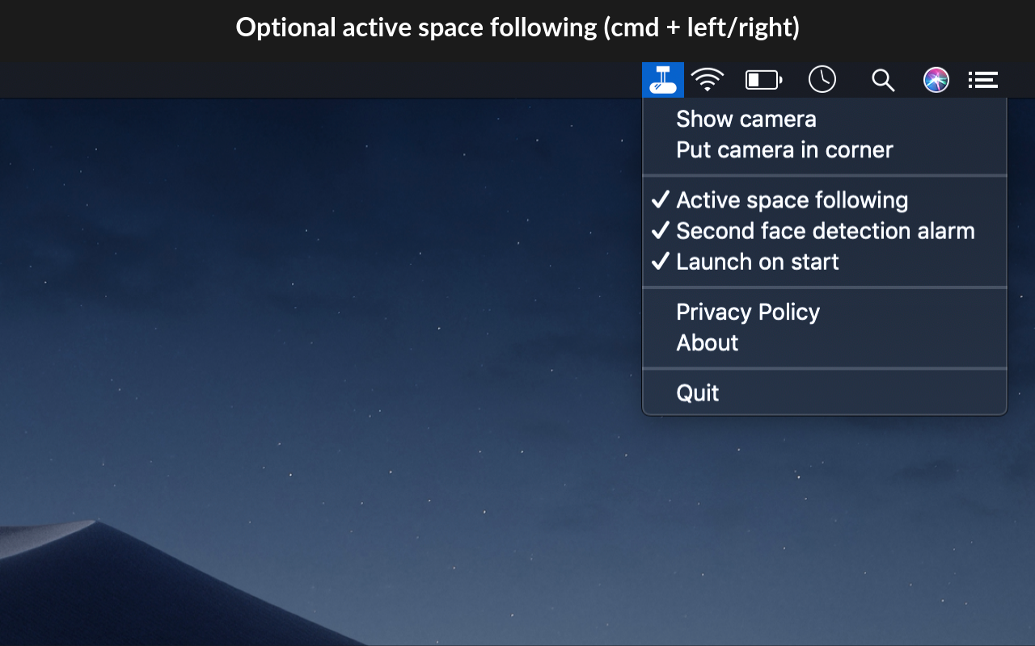
Task: Open the Privacy Policy entry
Action: point(748,312)
